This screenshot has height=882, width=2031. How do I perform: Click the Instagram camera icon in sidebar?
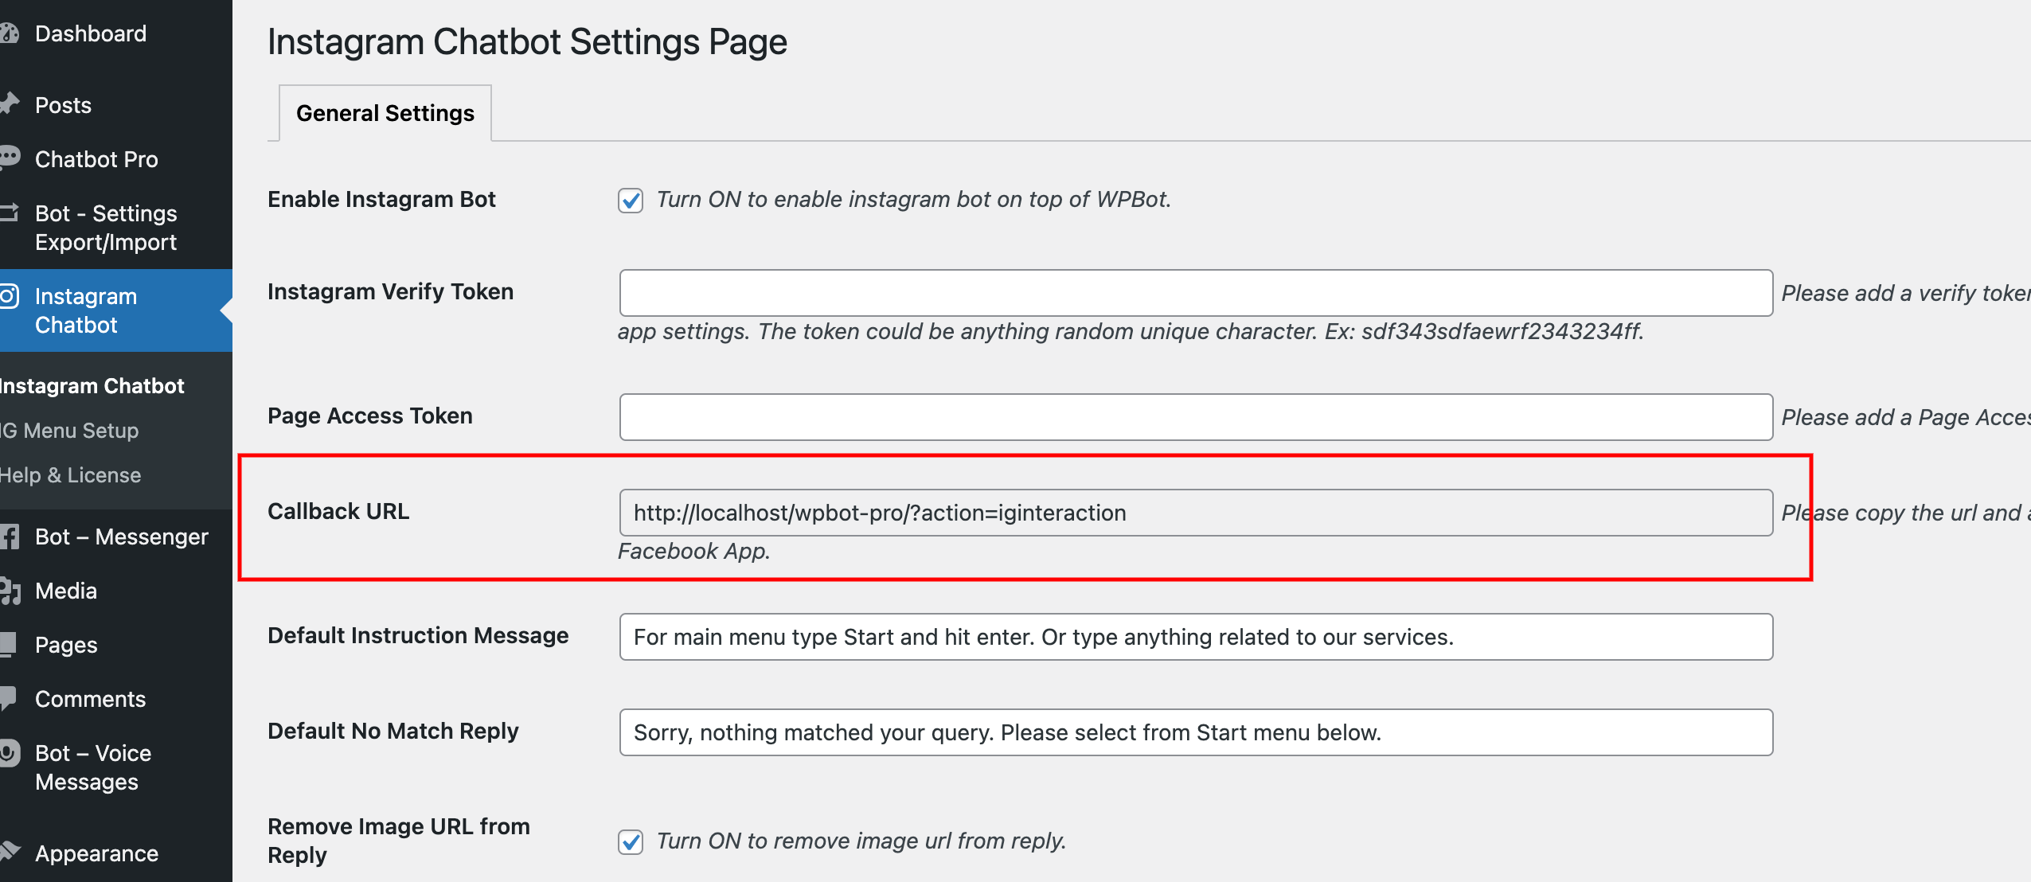(9, 296)
